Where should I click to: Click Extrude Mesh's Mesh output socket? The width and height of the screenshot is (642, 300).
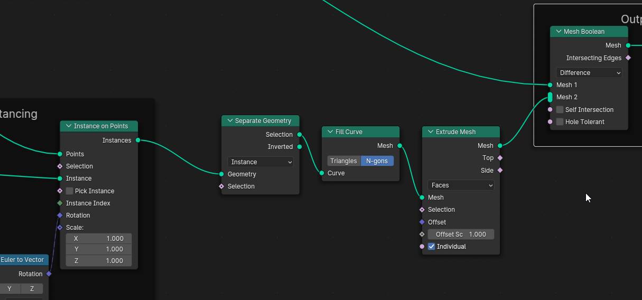pyautogui.click(x=500, y=146)
